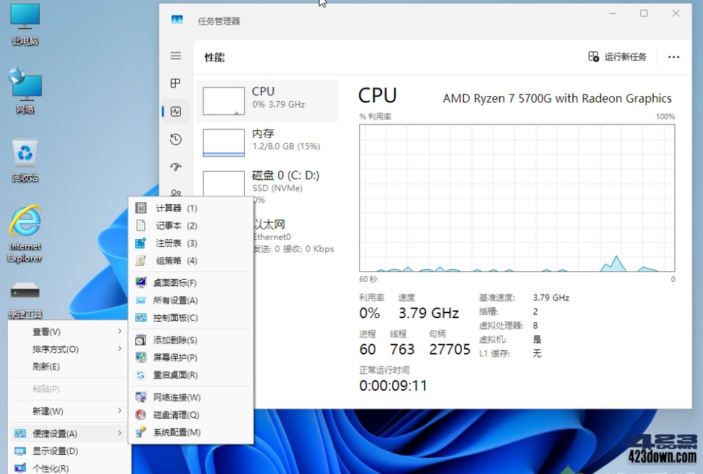The image size is (703, 474).
Task: Open the Task Manager more options icon
Action: pyautogui.click(x=674, y=56)
